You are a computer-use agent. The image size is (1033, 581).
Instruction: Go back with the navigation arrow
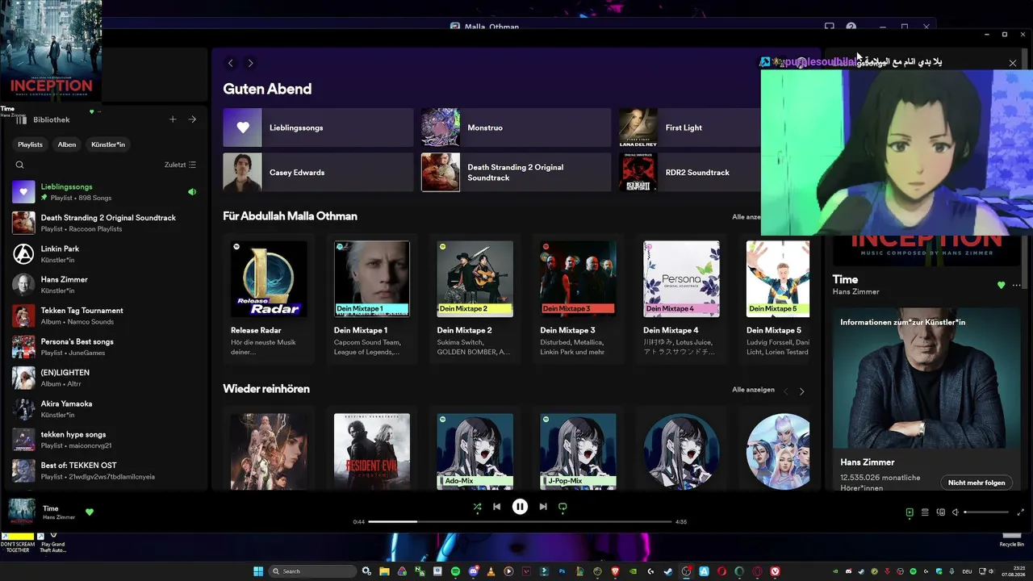(231, 63)
